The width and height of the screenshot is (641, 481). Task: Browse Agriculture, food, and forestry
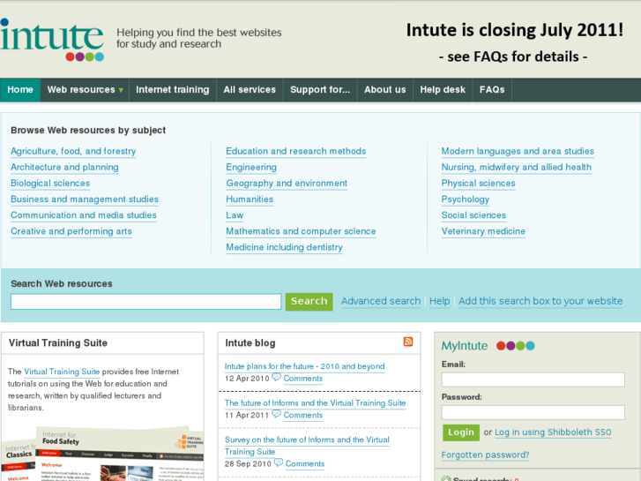[73, 151]
